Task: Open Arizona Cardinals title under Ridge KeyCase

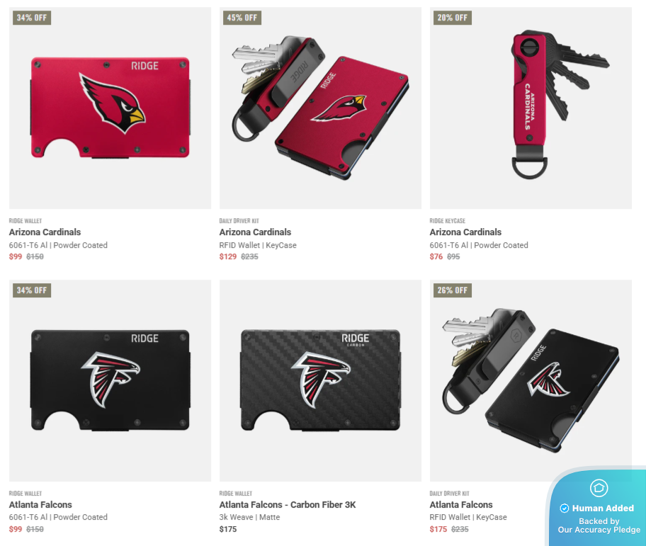Action: pos(465,232)
